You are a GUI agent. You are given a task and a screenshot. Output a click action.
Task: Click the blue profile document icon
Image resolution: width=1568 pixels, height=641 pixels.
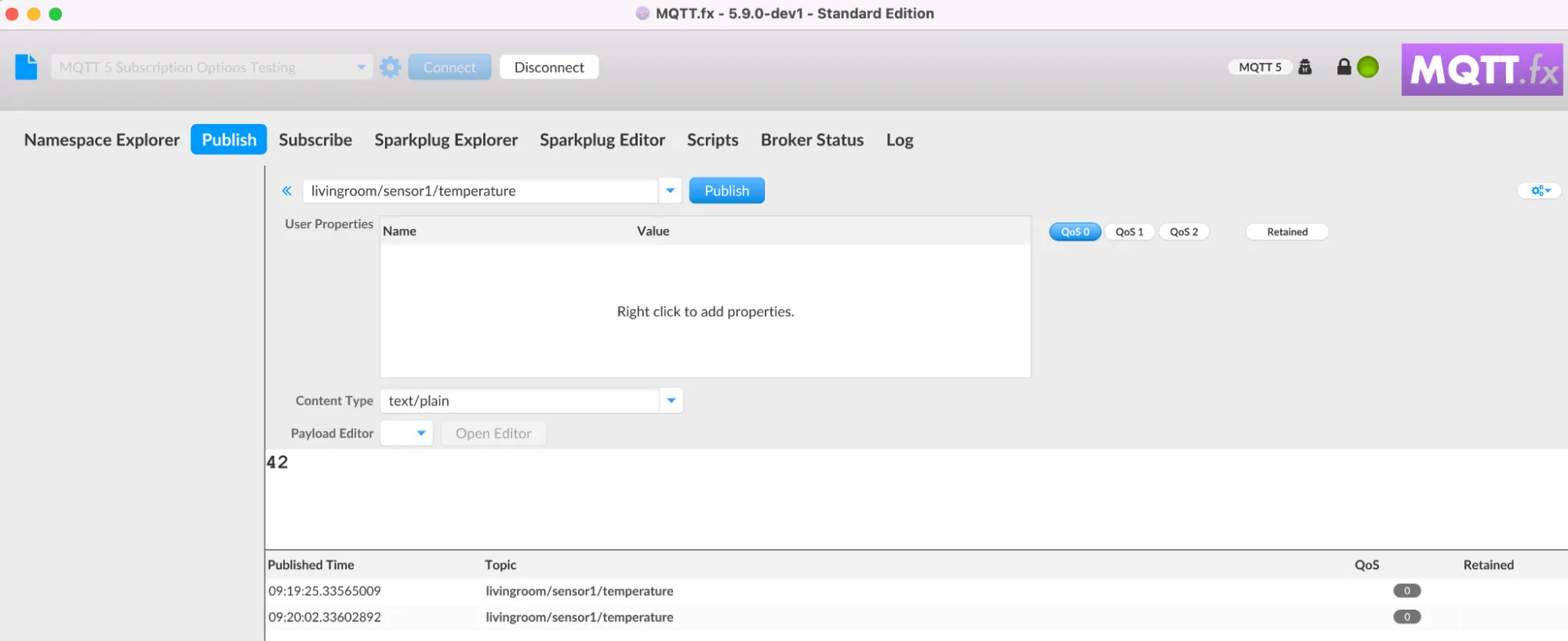click(x=26, y=67)
